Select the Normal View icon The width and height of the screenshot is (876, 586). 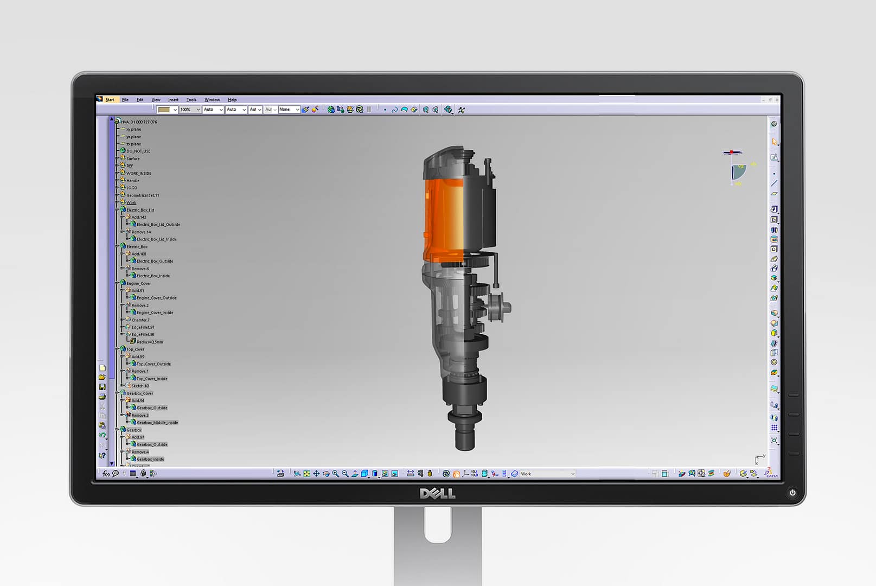355,474
